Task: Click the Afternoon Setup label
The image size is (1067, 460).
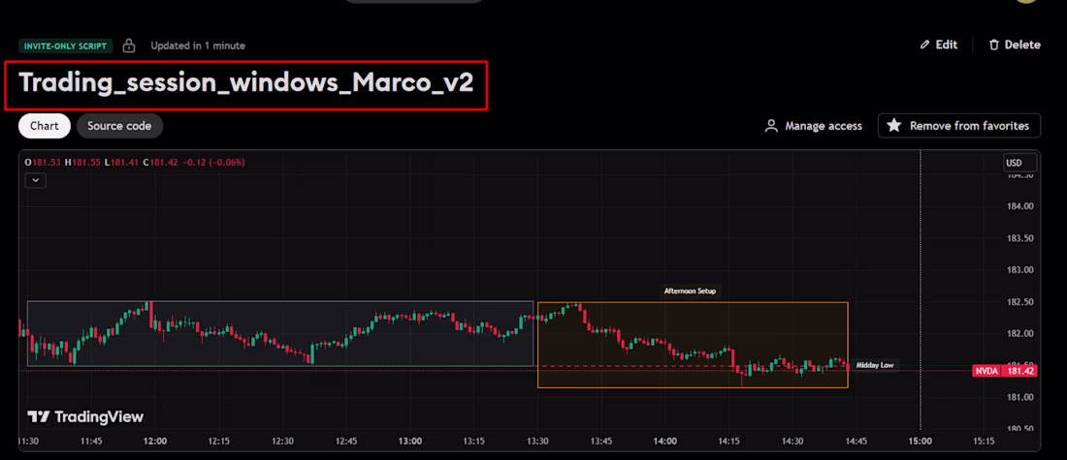Action: click(690, 291)
